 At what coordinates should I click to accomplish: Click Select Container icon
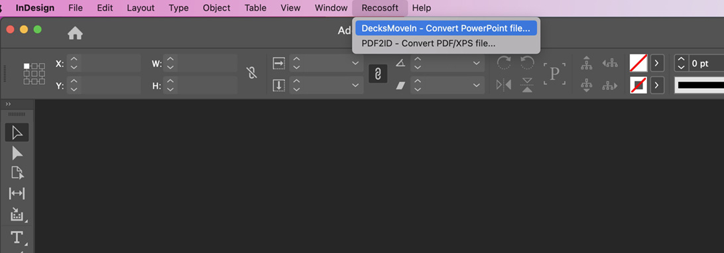586,63
